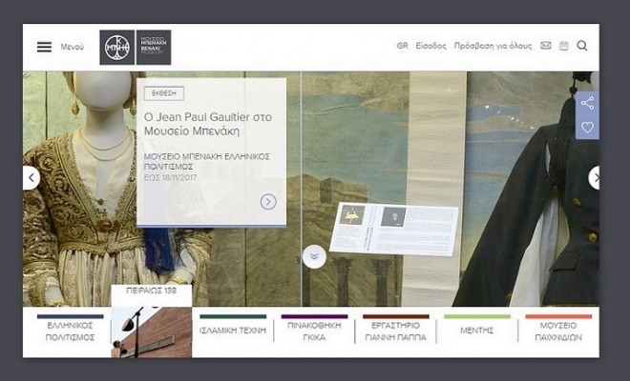Open the Jean Paul Gaultier exhibition title
The width and height of the screenshot is (630, 381).
(208, 124)
